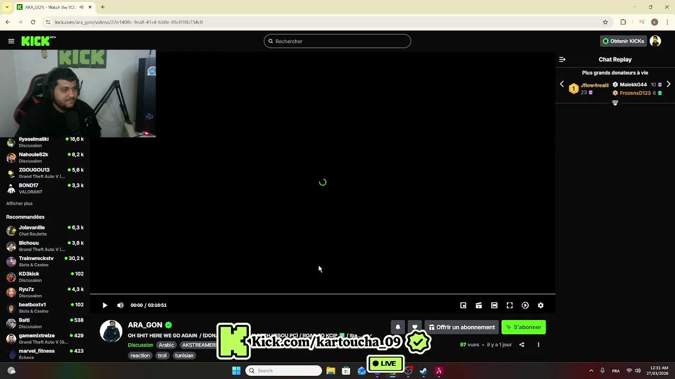The image size is (675, 379).
Task: Reload the page in browser
Action: click(x=33, y=22)
